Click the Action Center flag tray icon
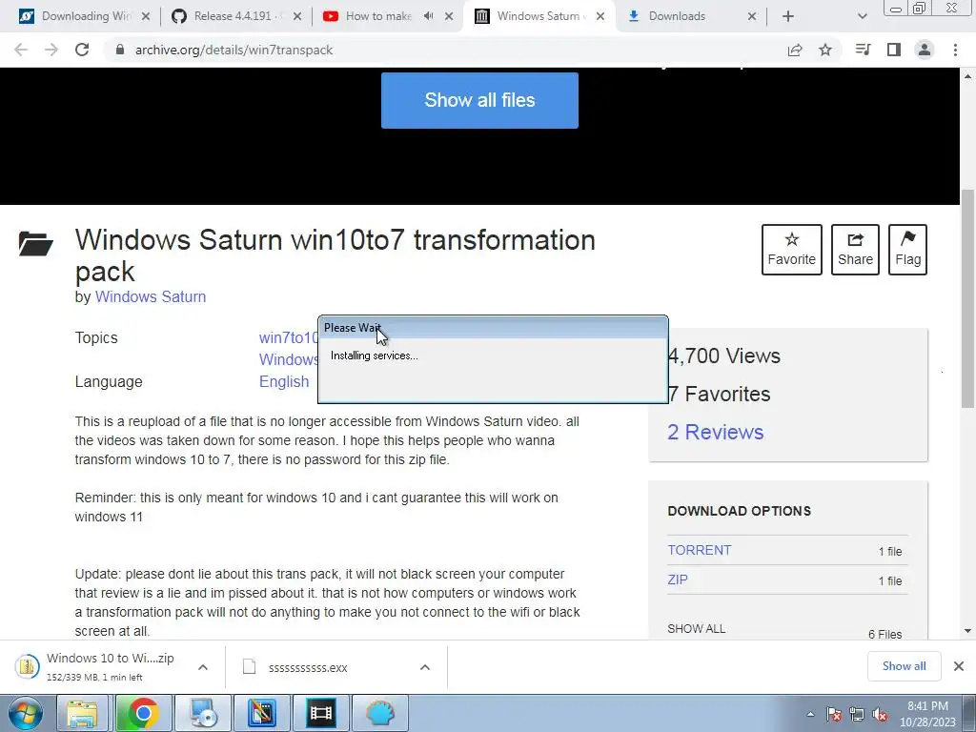This screenshot has width=976, height=732. coord(834,714)
